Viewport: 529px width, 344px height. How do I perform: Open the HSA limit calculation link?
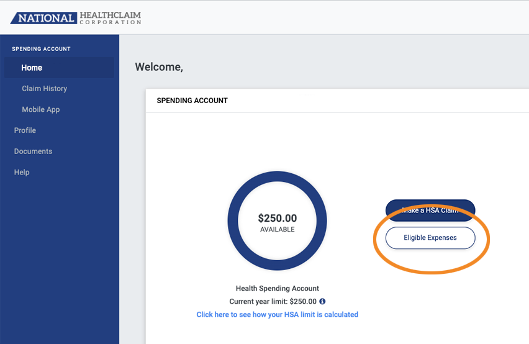[278, 314]
